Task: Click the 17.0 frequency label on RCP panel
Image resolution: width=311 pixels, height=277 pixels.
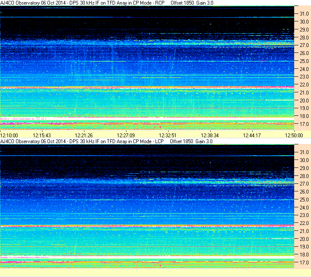Action: point(304,124)
